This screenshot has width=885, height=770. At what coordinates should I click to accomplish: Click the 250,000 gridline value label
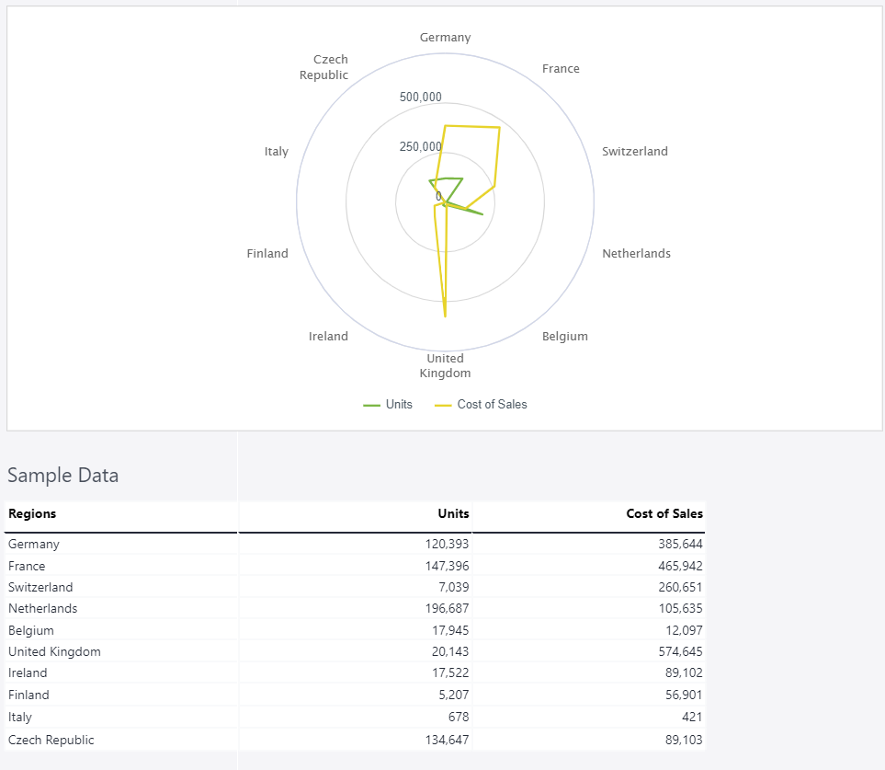(420, 147)
